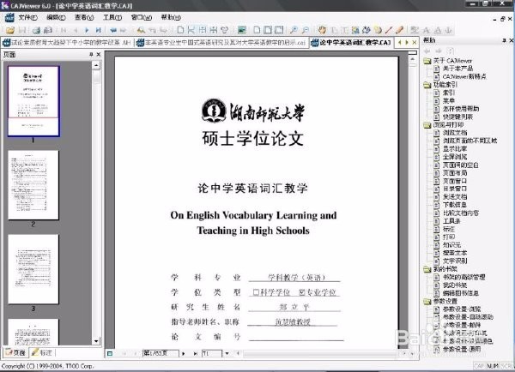Image resolution: width=515 pixels, height=372 pixels.
Task: Click next page arrow in bottom bar
Action: pos(184,354)
